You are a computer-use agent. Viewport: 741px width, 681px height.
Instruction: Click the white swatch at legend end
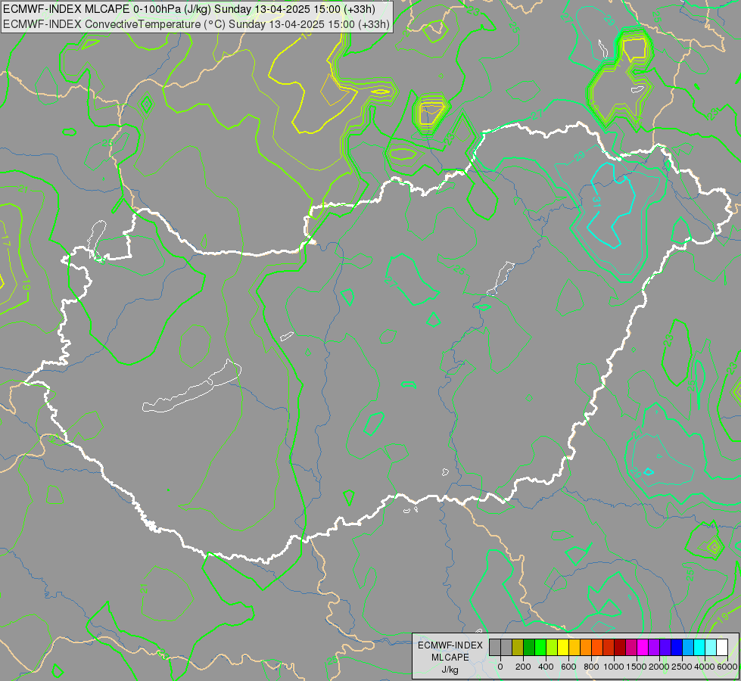(x=723, y=648)
